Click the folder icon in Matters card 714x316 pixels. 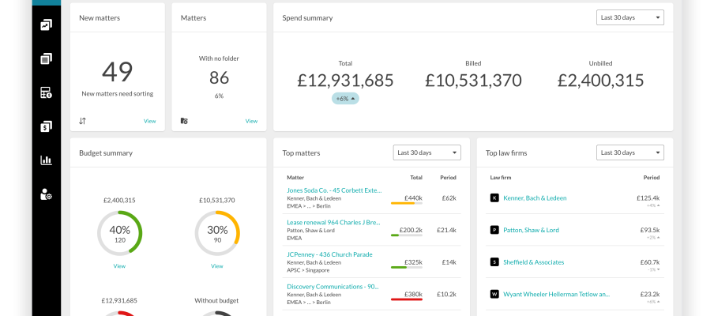click(184, 121)
